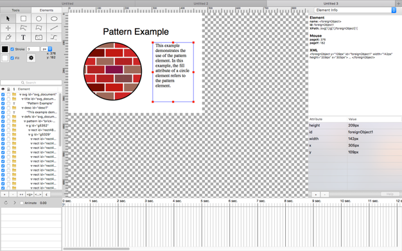Switch to the Tools tab
Screen dimensions: 402x251
point(15,10)
